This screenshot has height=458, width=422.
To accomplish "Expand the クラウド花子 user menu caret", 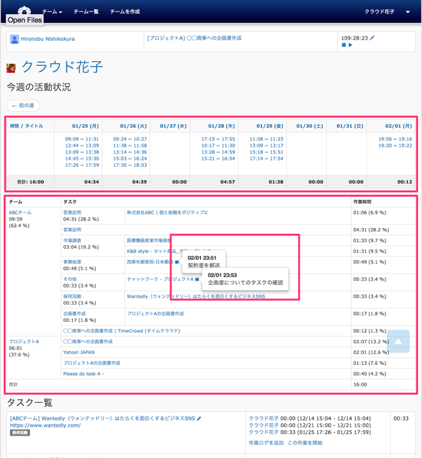I will [x=407, y=12].
